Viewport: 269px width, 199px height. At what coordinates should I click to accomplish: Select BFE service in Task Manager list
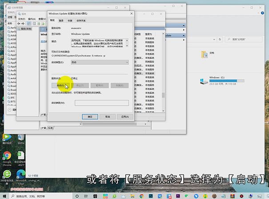click(x=12, y=98)
